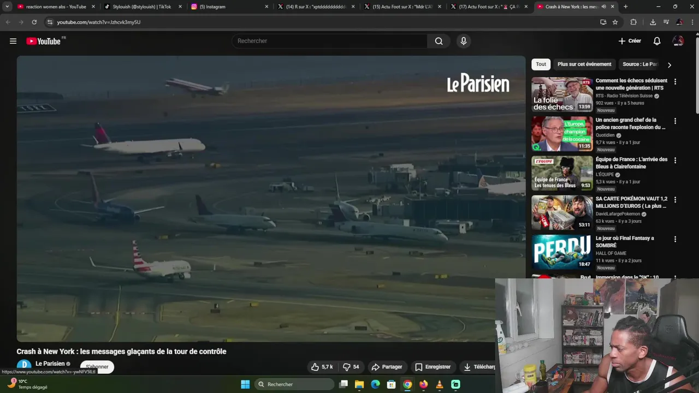Switch to the Instagram tab
This screenshot has width=699, height=393.
[x=229, y=7]
